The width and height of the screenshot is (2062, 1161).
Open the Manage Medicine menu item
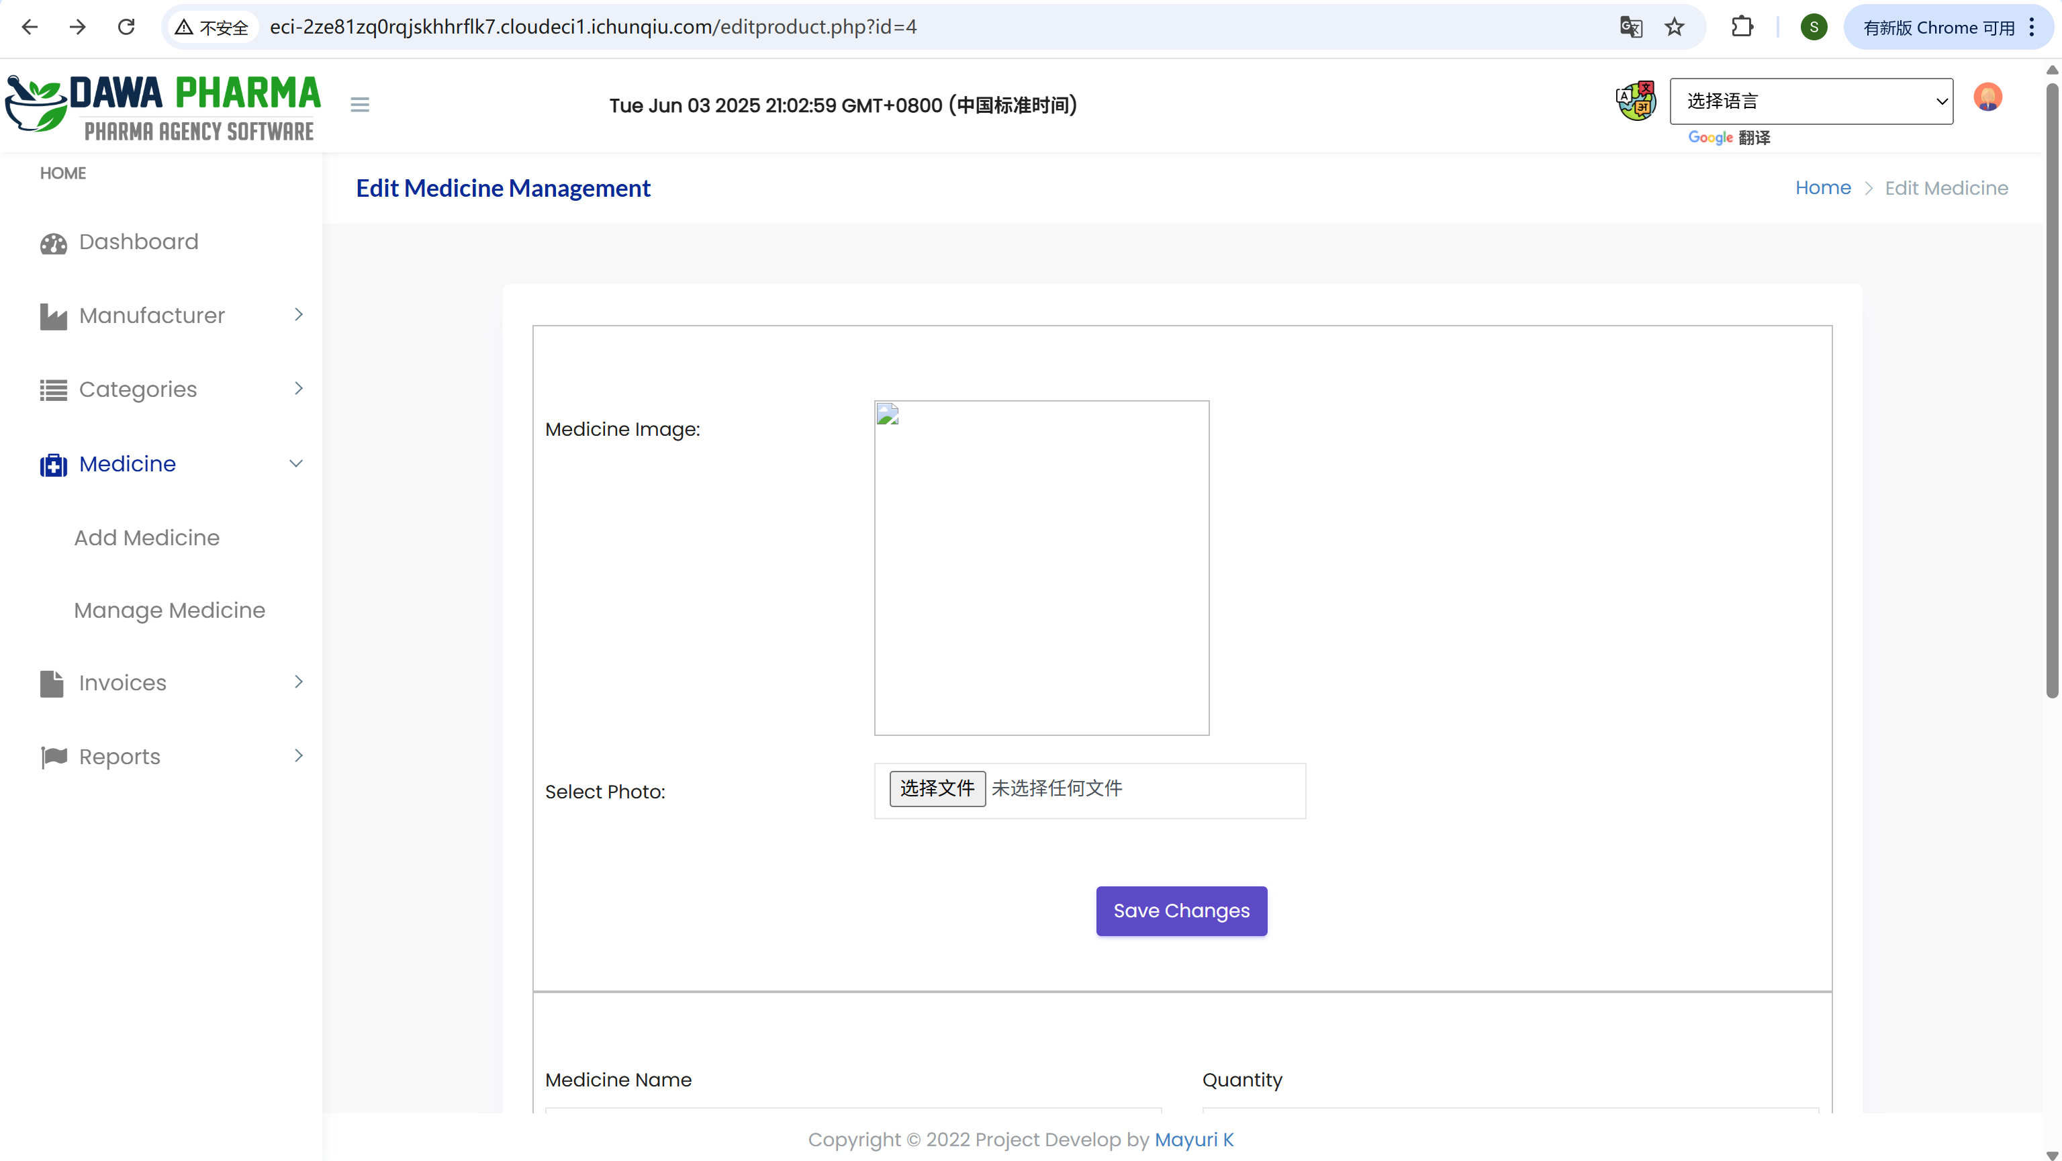(169, 610)
